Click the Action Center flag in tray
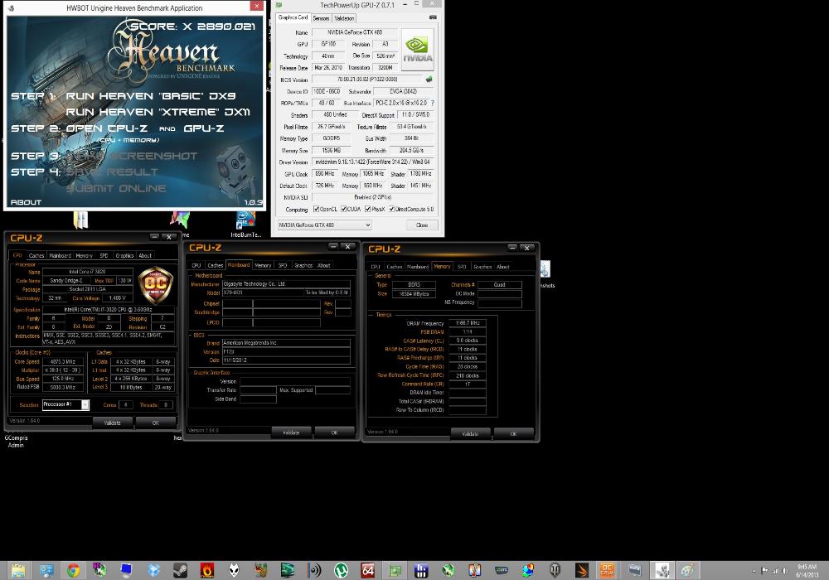Image resolution: width=829 pixels, height=580 pixels. click(764, 571)
